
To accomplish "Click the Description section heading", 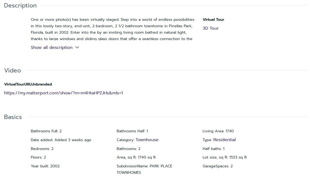I will pos(20,6).
